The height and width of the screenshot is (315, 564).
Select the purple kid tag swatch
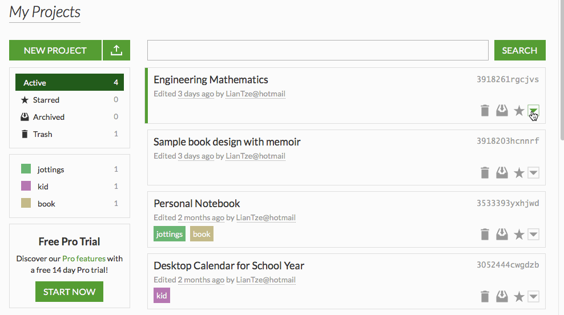click(x=26, y=186)
